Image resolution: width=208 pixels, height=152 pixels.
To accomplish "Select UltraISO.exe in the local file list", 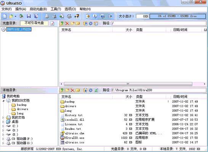I will click(75, 138).
